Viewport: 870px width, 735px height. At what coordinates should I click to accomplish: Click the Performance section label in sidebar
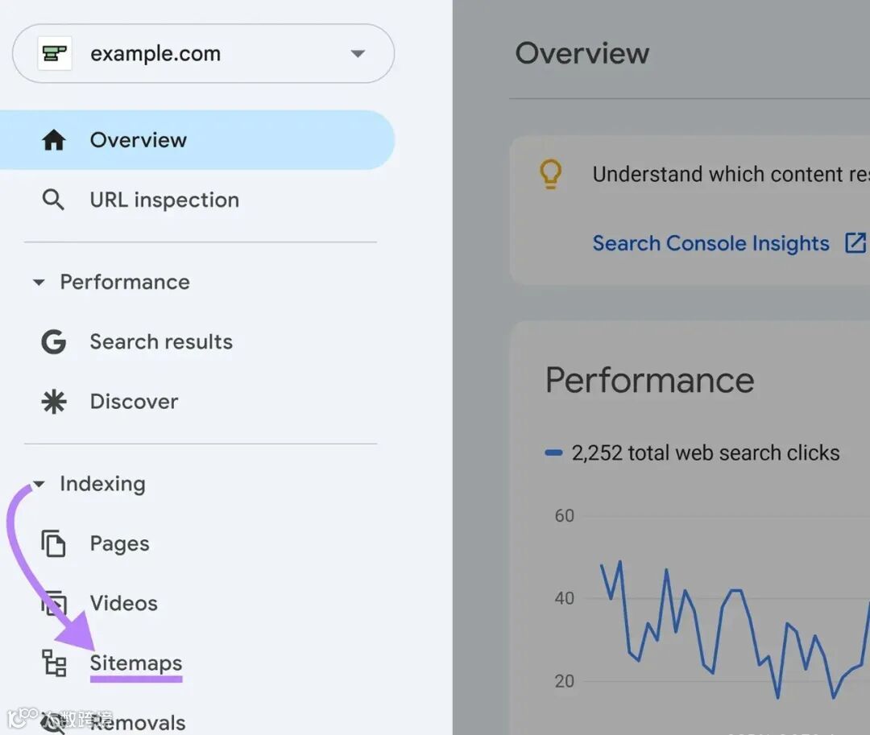125,282
